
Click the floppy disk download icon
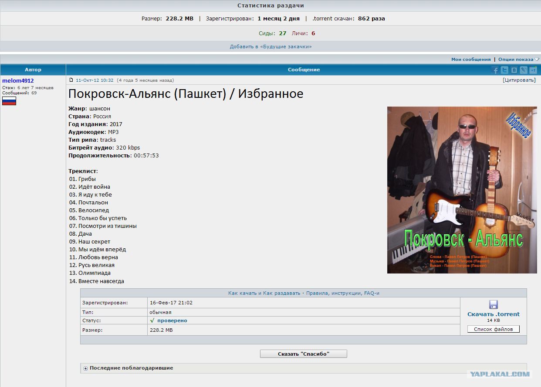coord(494,304)
